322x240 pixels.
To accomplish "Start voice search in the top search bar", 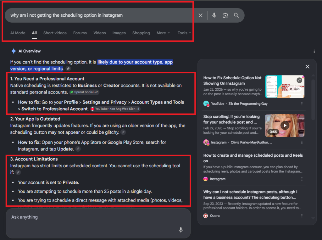I will tap(214, 15).
